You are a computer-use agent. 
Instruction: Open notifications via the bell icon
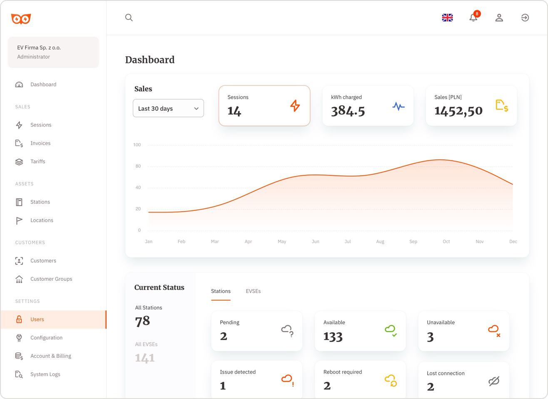473,18
